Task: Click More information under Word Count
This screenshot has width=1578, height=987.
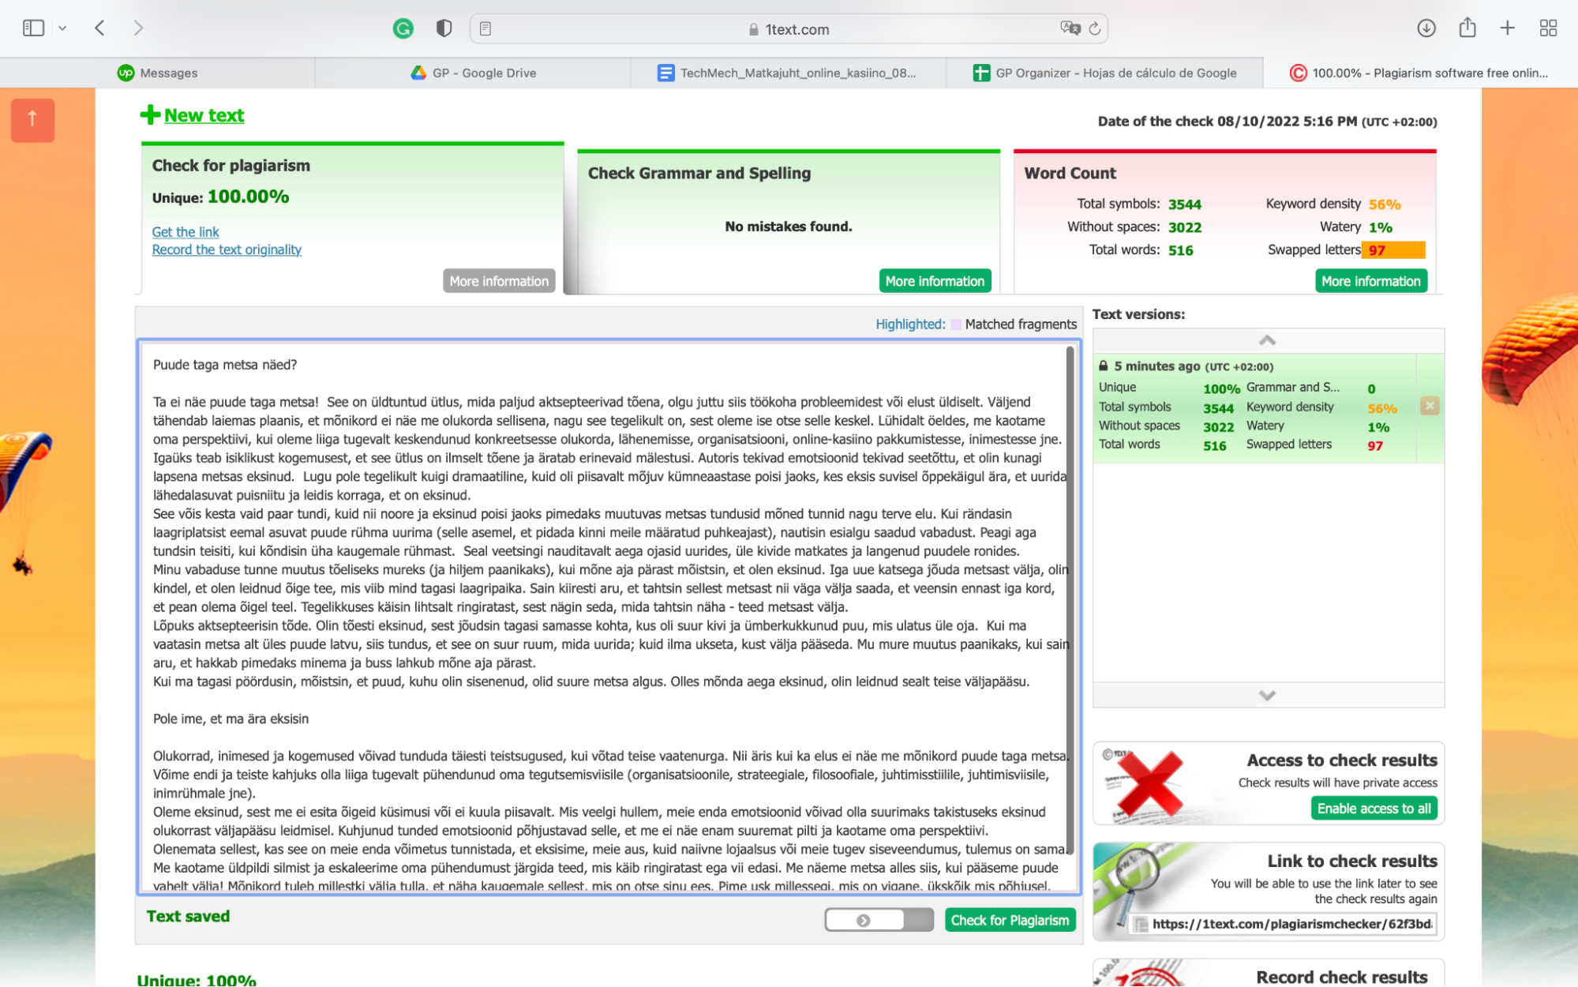Action: (x=1370, y=281)
